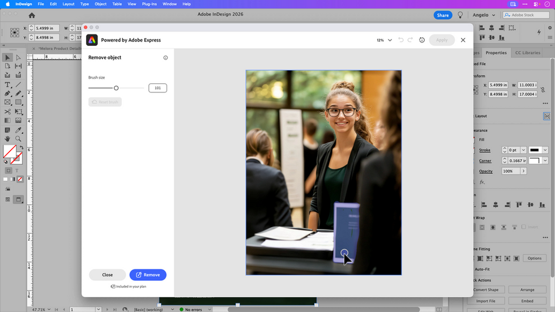This screenshot has width=555, height=312.
Task: Select wrap around object shape option
Action: tap(493, 227)
